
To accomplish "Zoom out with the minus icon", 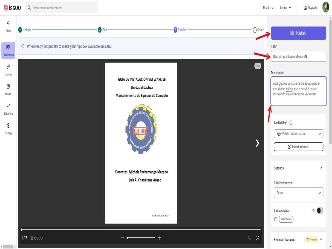I will tap(123, 238).
